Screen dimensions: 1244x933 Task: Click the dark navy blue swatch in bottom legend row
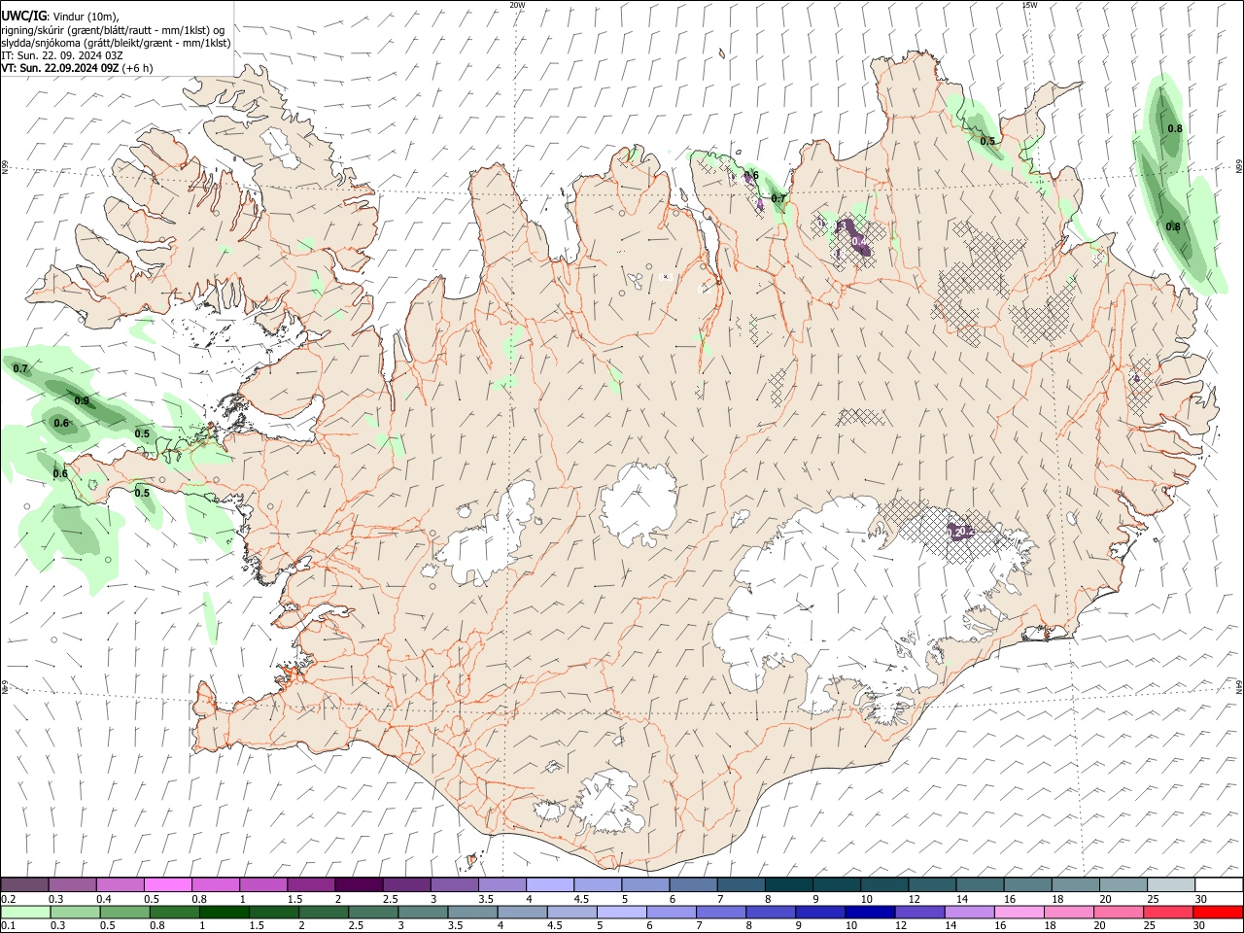(869, 912)
